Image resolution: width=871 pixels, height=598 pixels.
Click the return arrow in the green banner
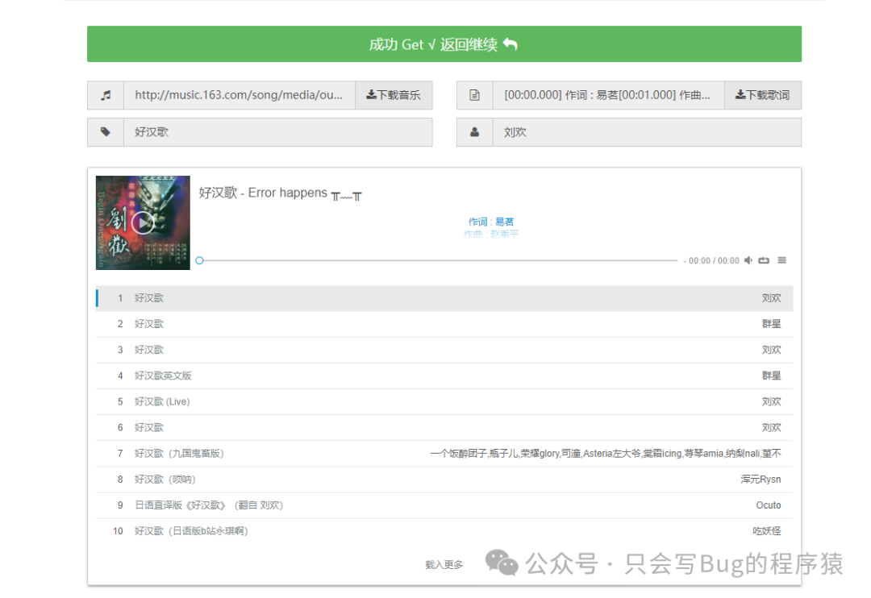click(x=511, y=44)
